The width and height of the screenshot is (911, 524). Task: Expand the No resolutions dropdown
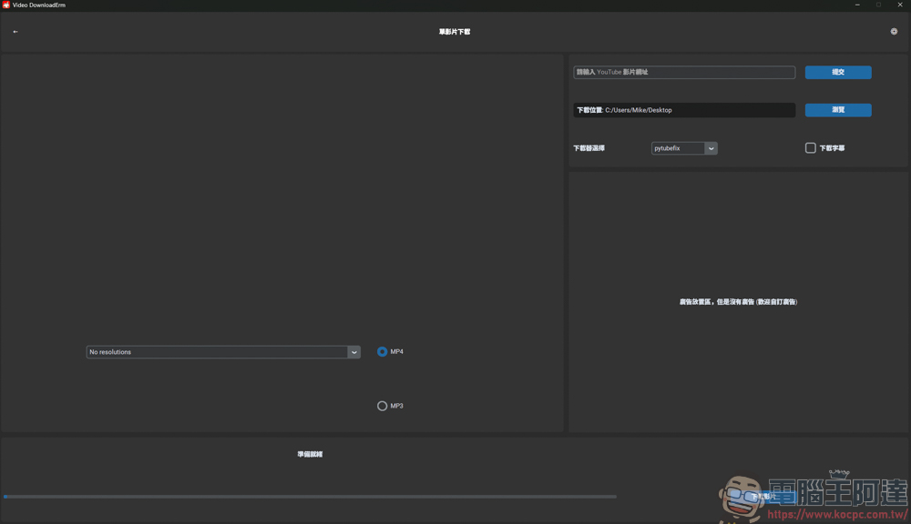[223, 352]
